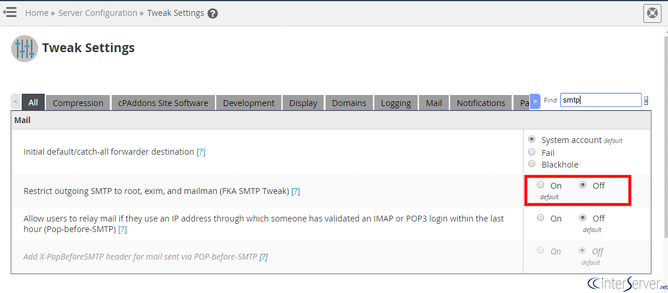
Task: Open cPAddons Site Software tab
Action: 163,103
